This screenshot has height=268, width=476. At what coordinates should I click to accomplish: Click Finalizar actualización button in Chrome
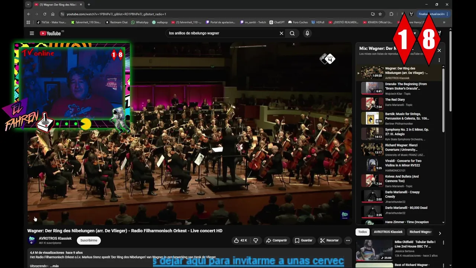pyautogui.click(x=434, y=14)
